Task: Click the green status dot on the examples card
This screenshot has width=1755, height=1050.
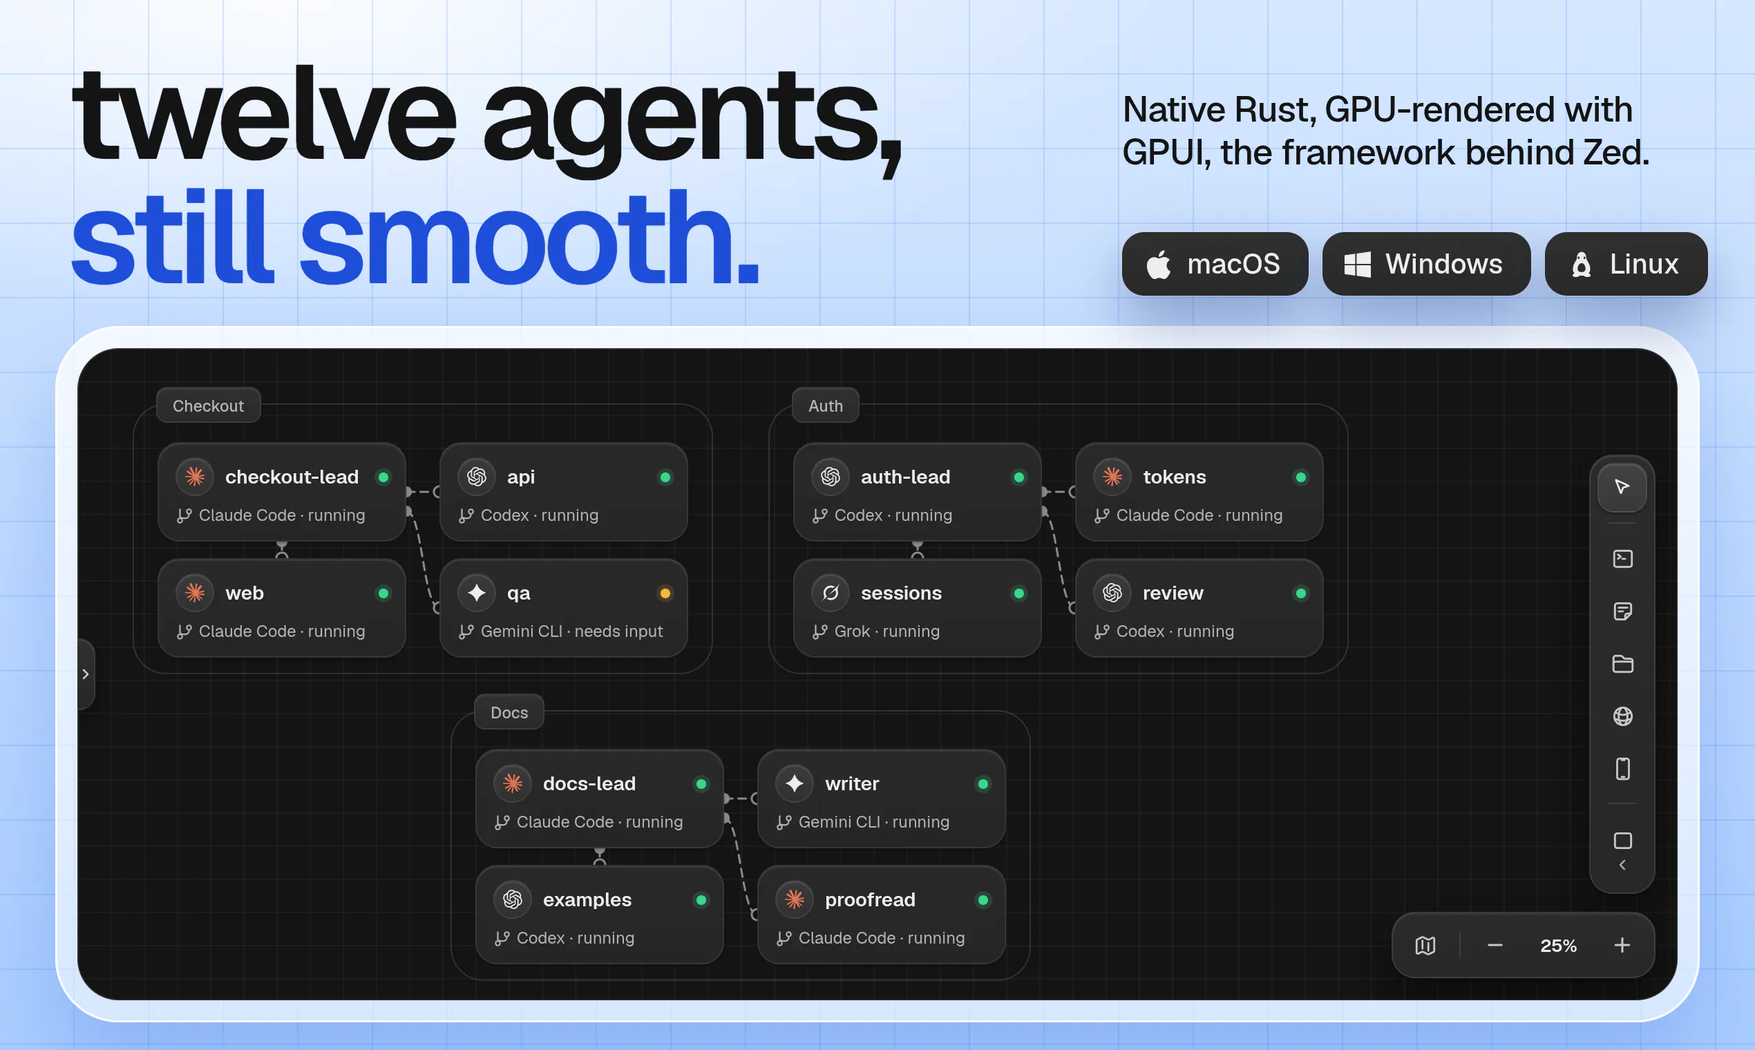Action: (701, 900)
